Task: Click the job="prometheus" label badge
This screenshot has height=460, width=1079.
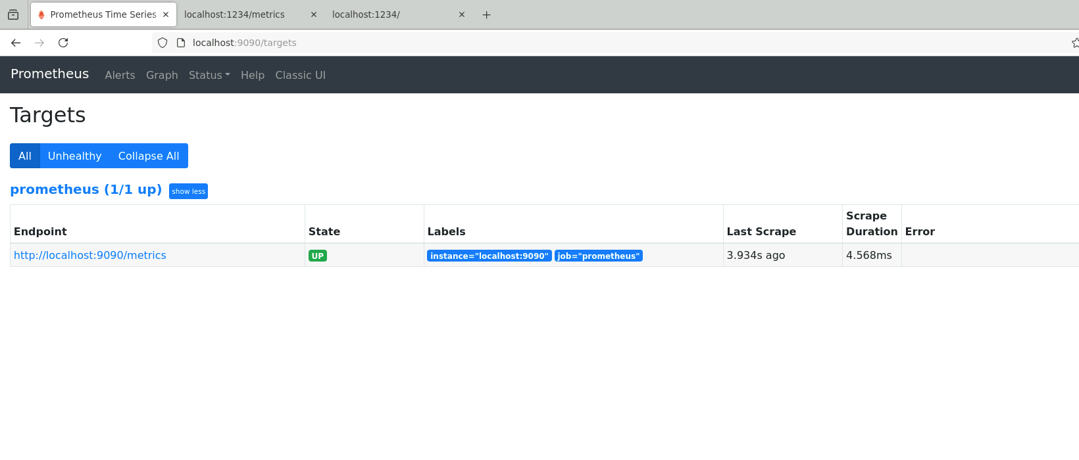Action: coord(599,256)
